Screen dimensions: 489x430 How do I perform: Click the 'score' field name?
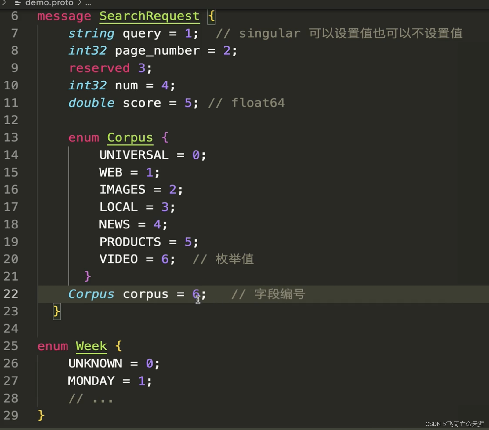pos(142,103)
